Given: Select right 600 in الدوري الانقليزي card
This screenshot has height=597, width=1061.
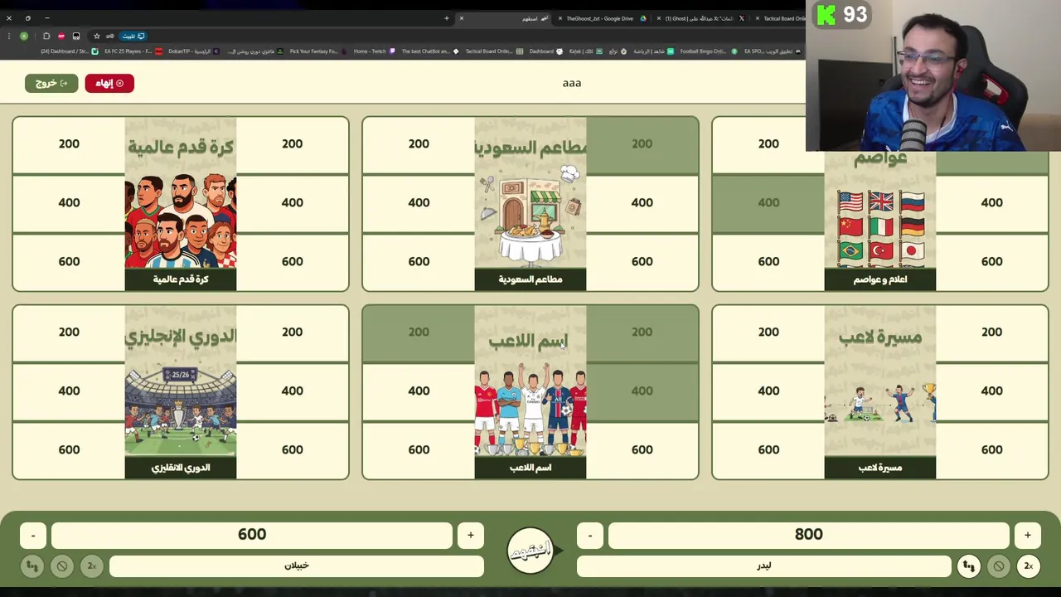Looking at the screenshot, I should 292,450.
